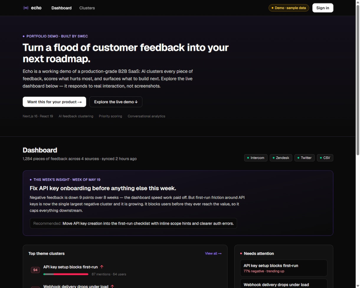
Task: Open Webhook delivery drops card in Needs attention
Action: coord(284,284)
